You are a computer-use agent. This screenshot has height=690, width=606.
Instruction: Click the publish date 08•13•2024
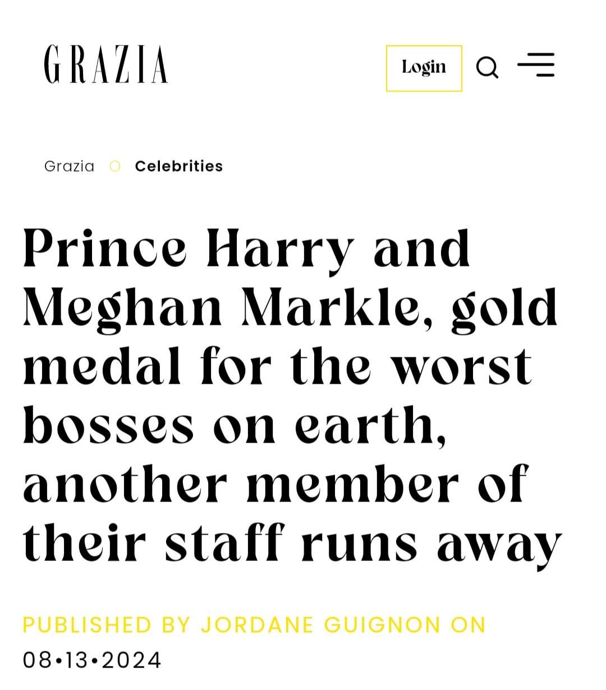tap(92, 660)
